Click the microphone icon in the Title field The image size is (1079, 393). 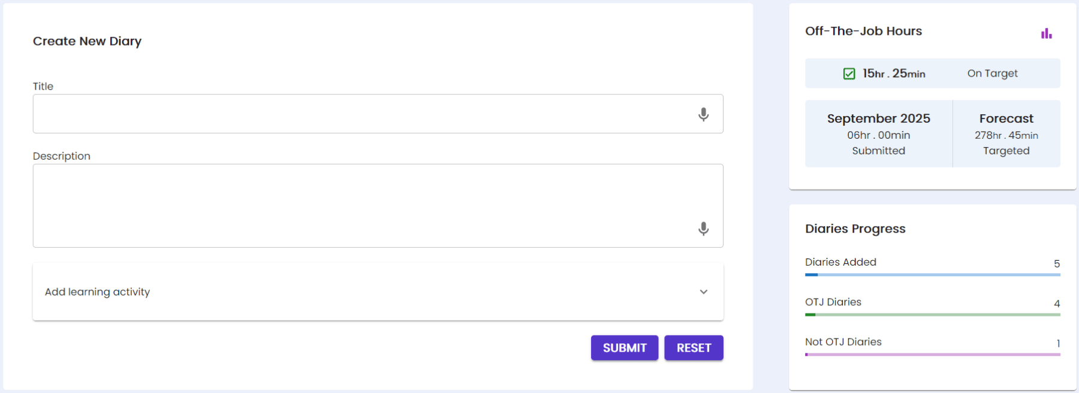click(x=703, y=114)
